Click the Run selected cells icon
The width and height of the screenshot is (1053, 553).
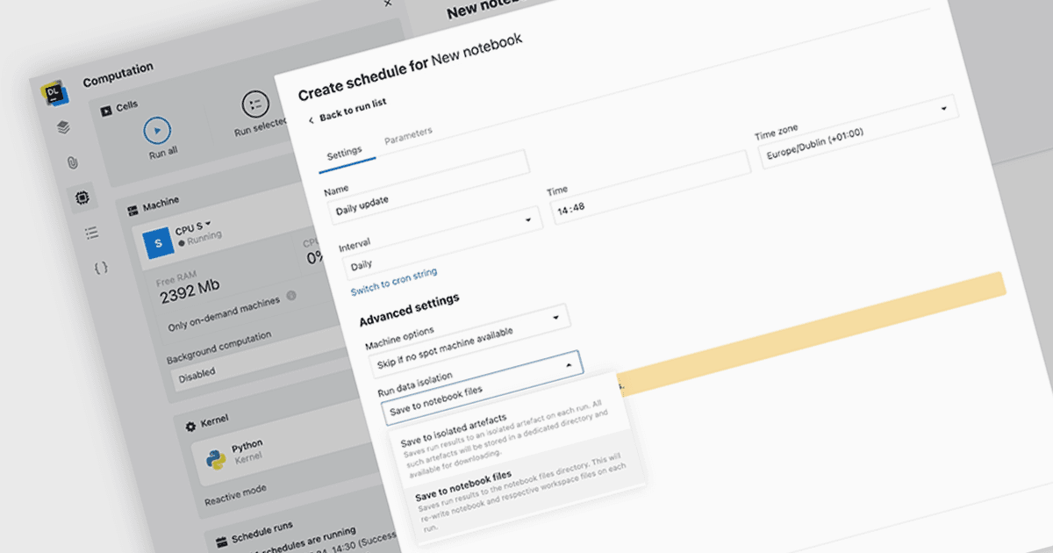coord(255,104)
